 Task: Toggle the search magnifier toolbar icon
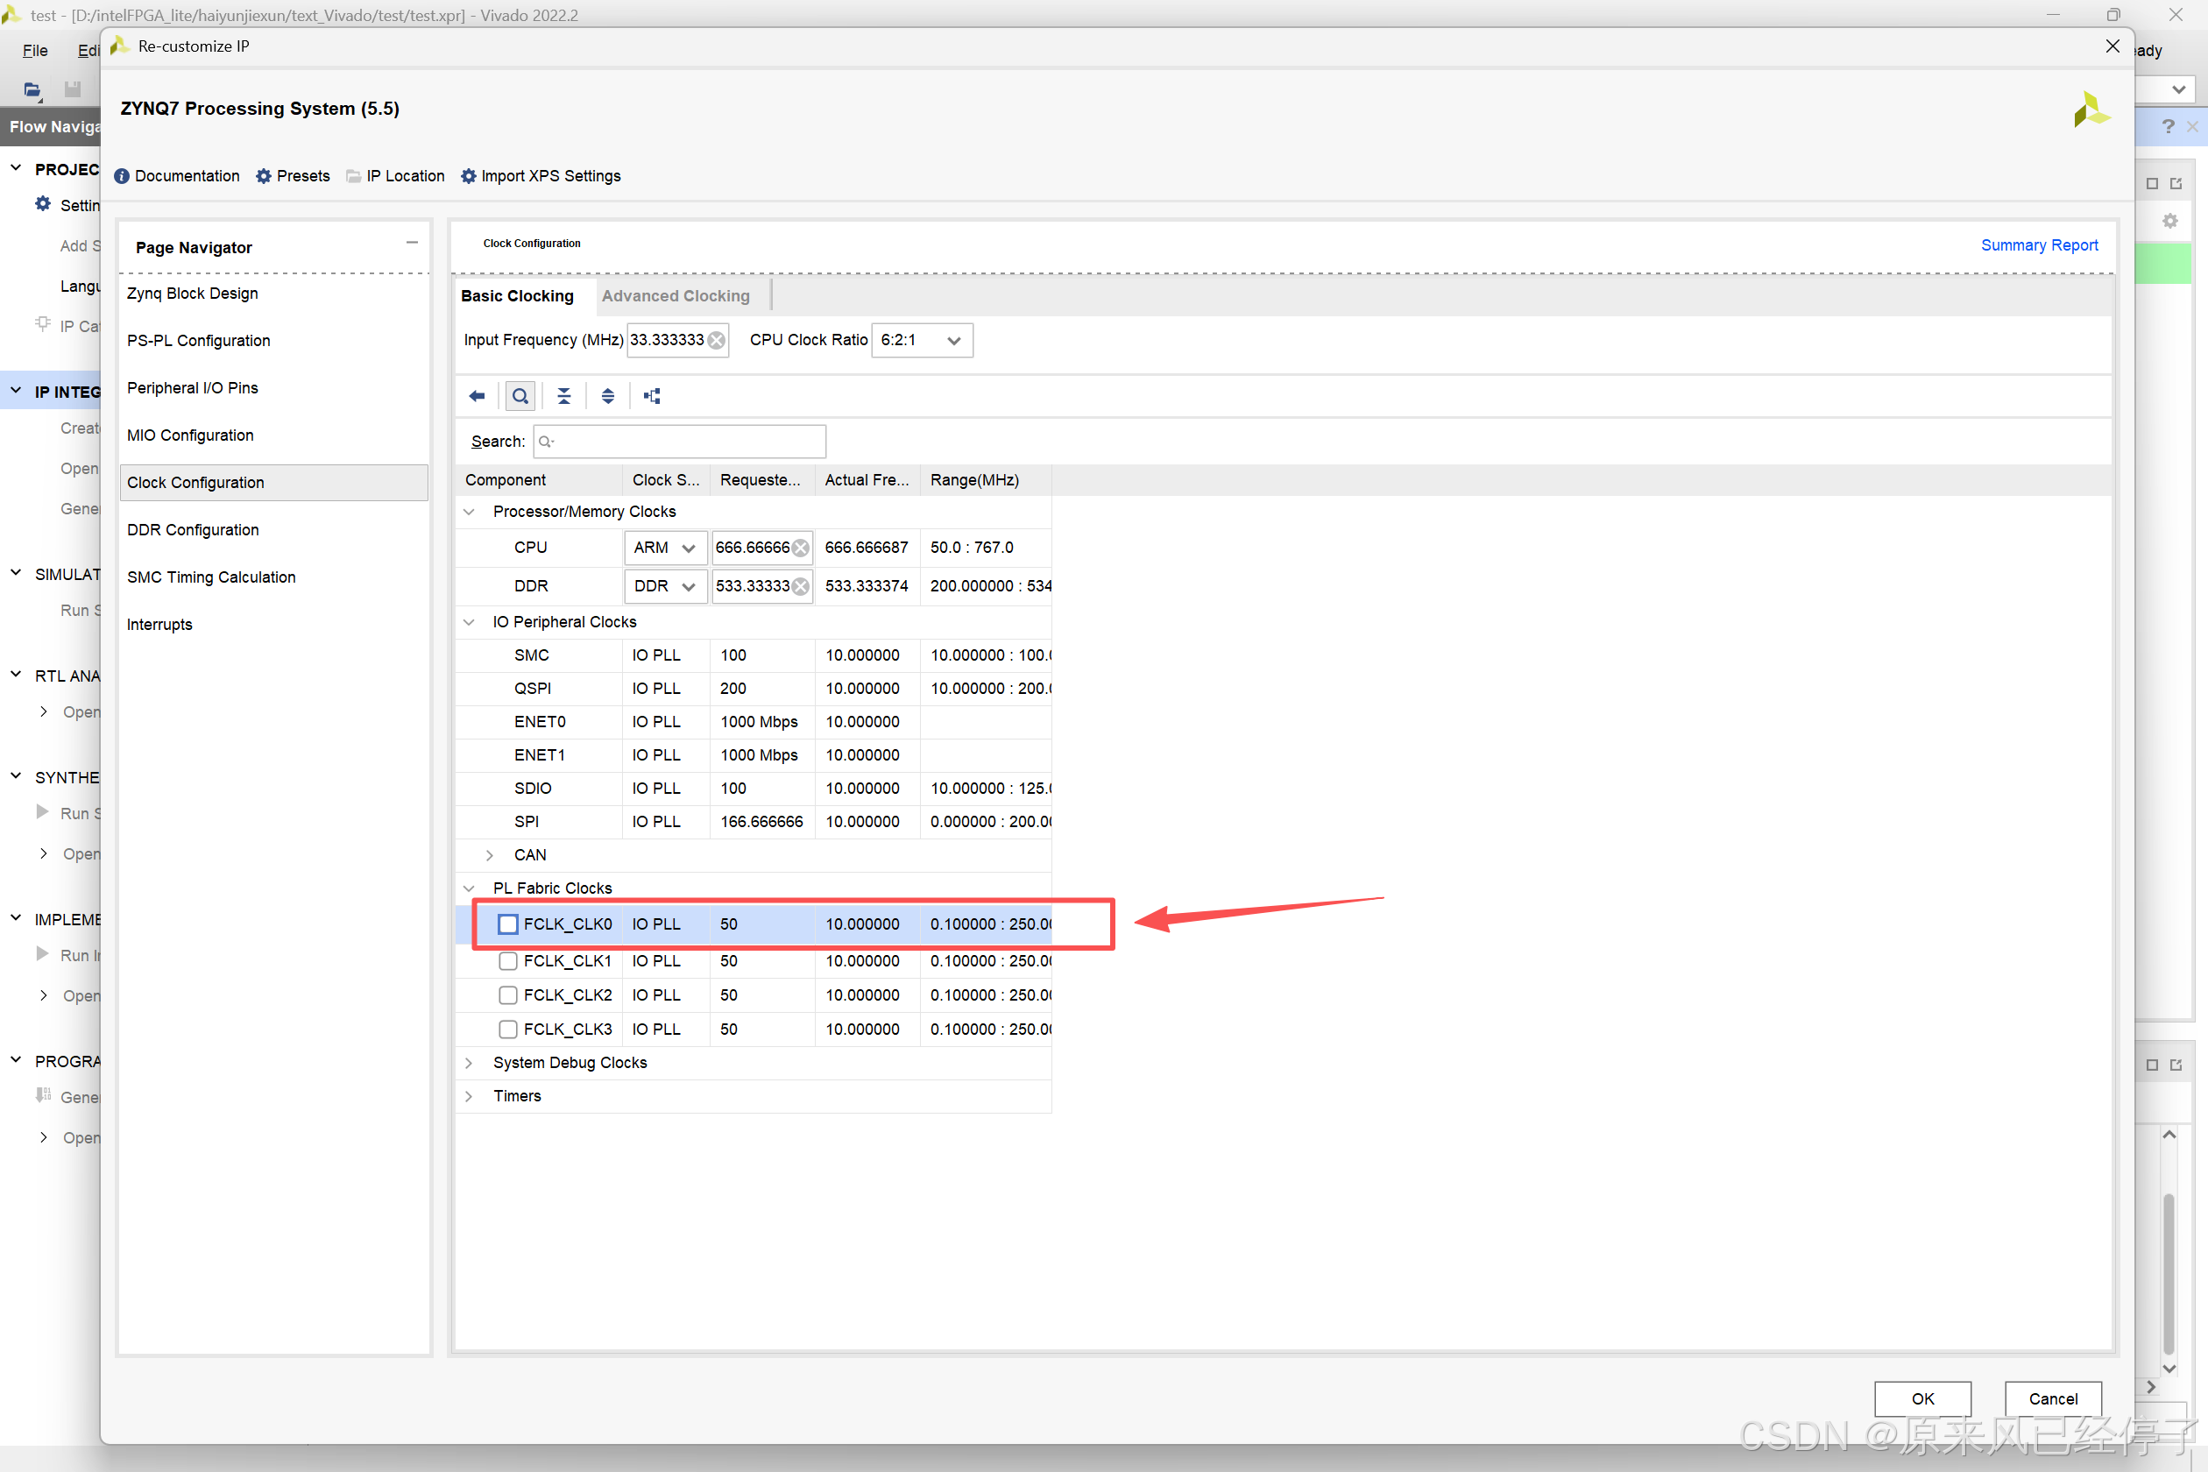click(520, 395)
